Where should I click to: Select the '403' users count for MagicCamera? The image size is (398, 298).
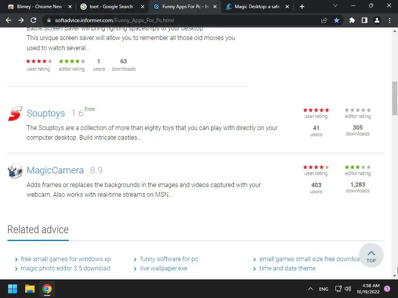[316, 185]
